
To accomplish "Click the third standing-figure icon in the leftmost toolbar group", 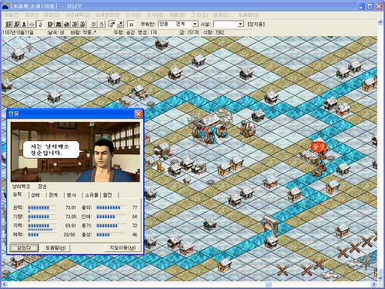I will [x=24, y=24].
